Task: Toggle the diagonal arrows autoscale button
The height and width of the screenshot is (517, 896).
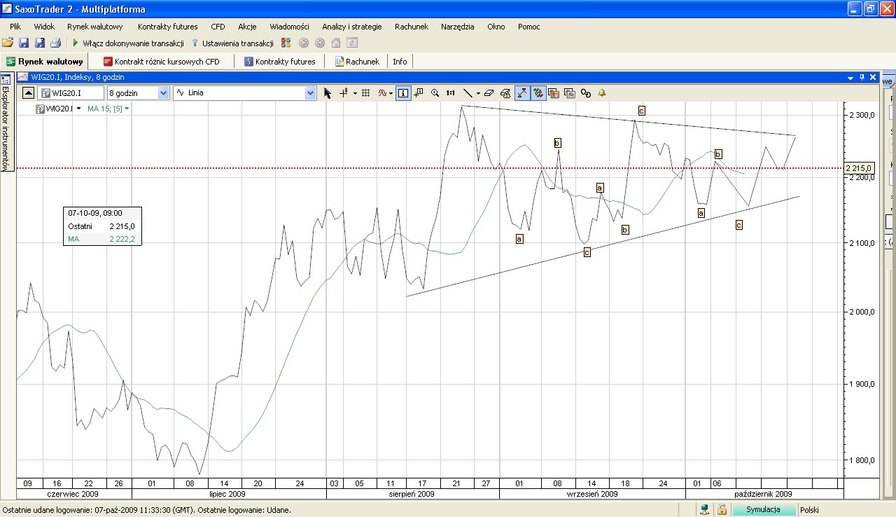Action: [x=521, y=93]
